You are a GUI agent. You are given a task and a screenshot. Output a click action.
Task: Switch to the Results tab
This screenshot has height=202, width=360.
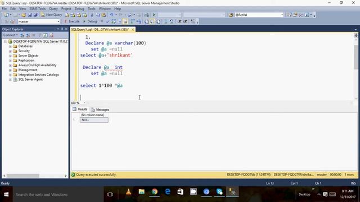[80, 109]
